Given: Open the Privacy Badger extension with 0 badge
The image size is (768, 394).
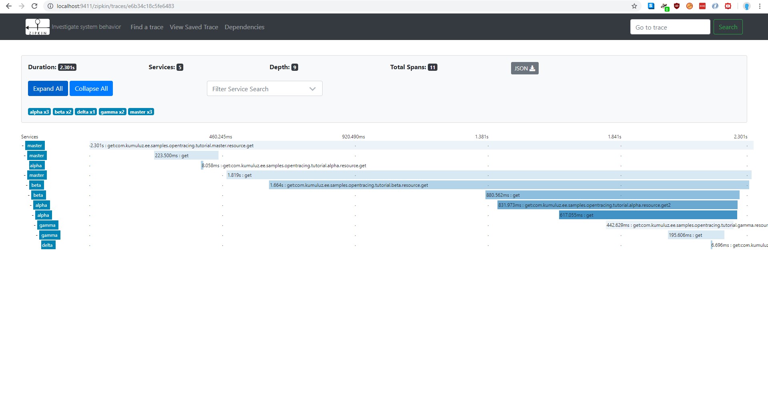Looking at the screenshot, I should (664, 7).
